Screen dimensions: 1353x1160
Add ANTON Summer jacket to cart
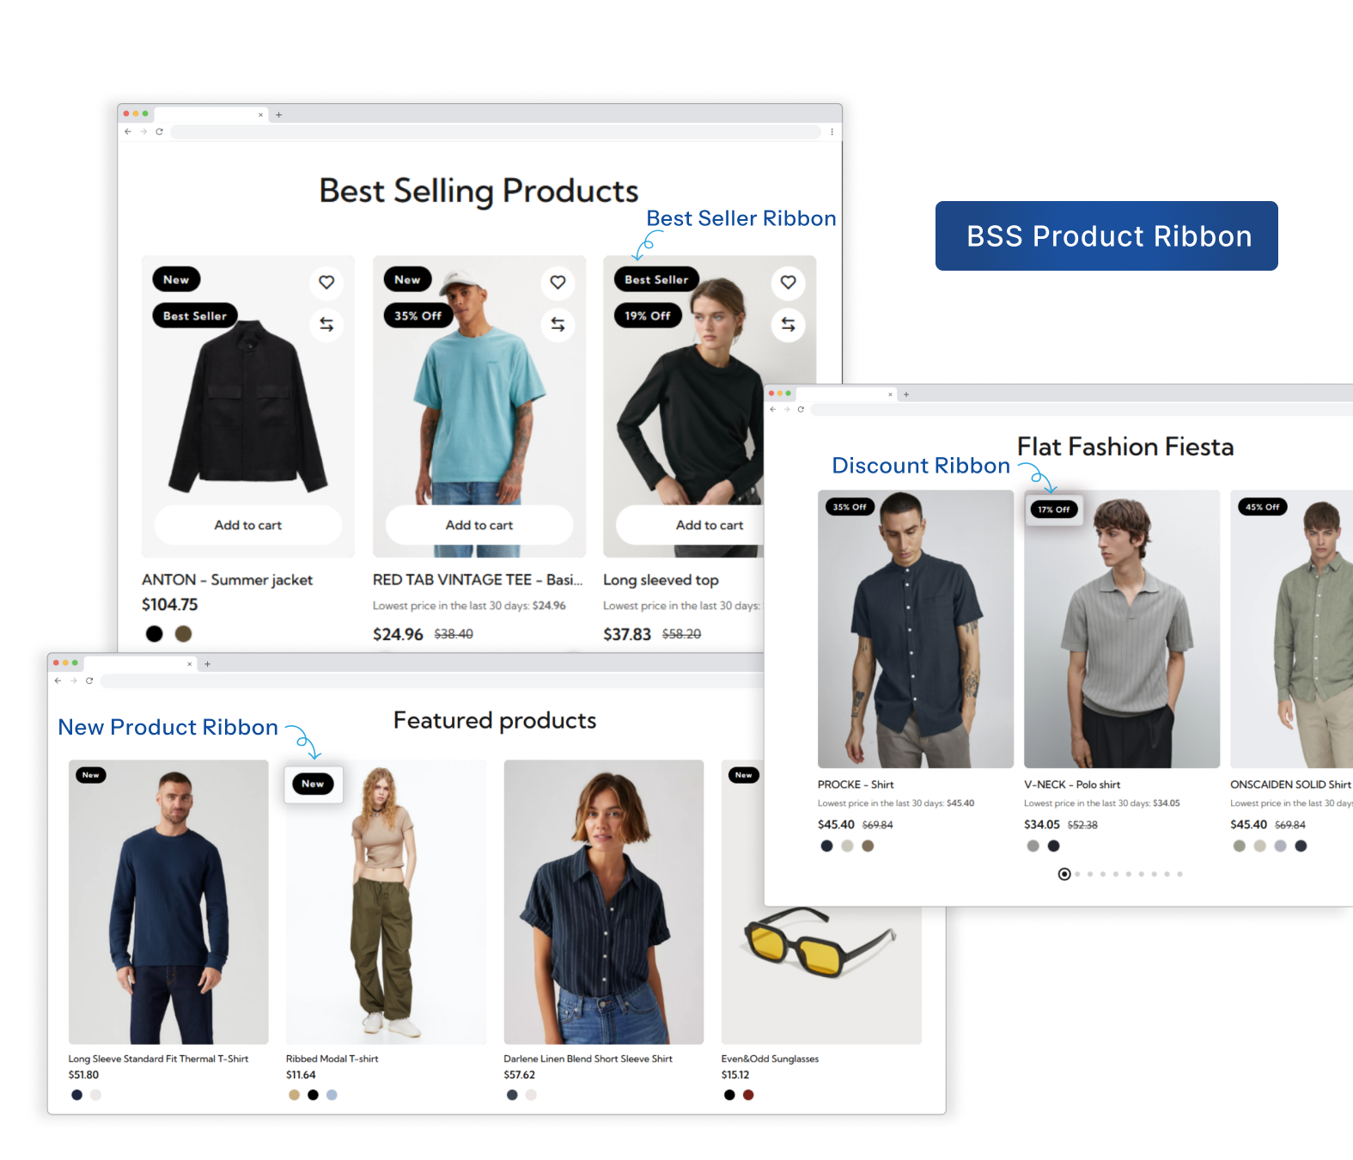pyautogui.click(x=248, y=525)
